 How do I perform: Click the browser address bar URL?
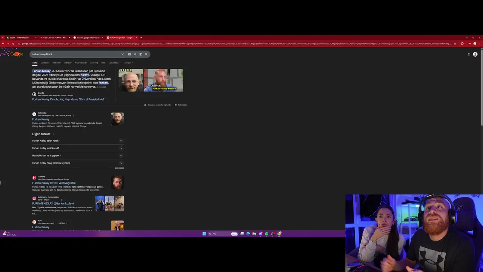coord(236,43)
